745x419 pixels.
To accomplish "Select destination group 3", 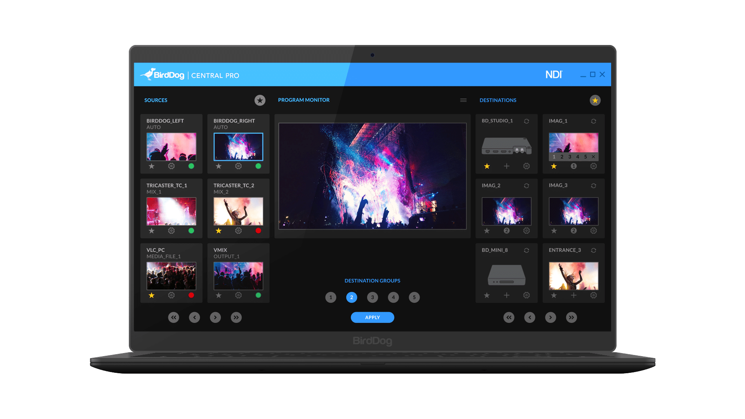I will click(372, 298).
